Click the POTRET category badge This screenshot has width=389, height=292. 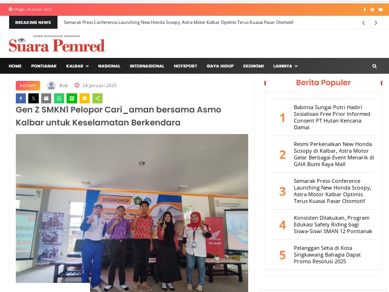(x=28, y=86)
